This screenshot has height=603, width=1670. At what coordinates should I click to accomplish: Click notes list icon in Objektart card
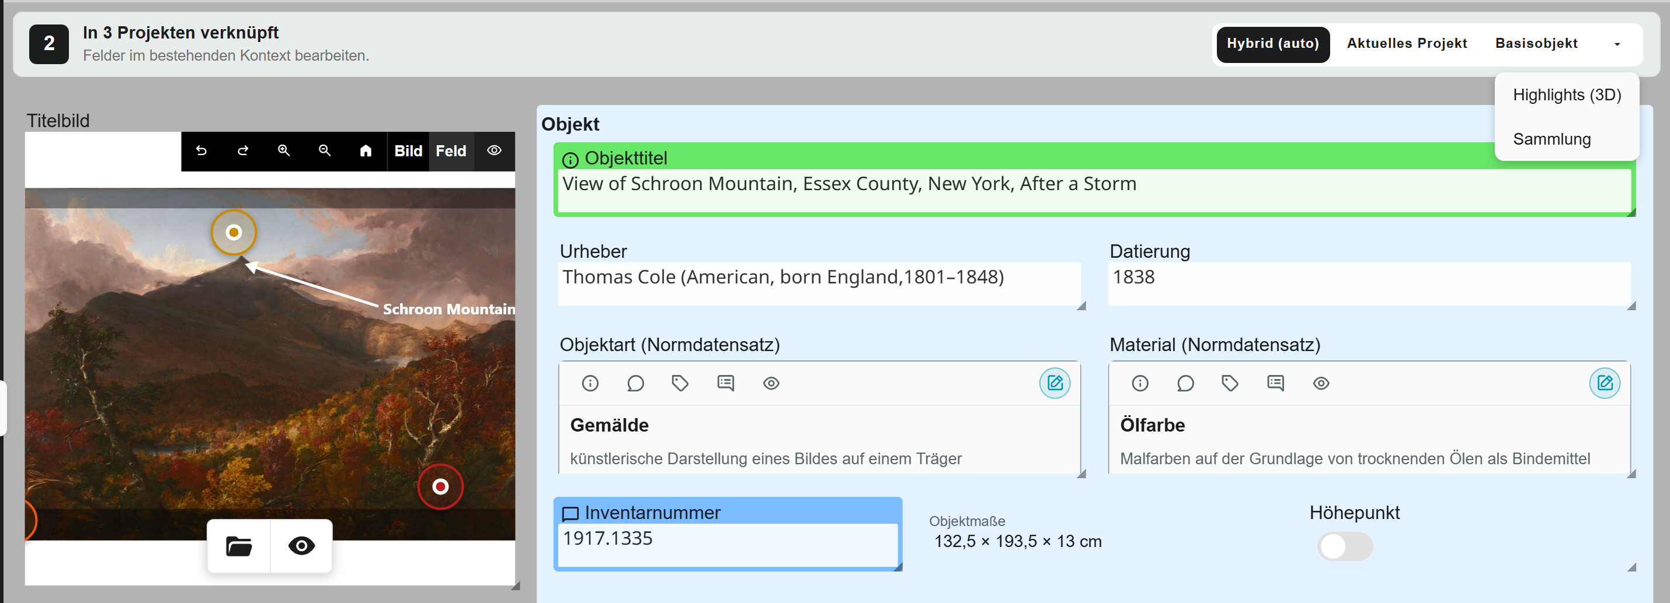(725, 383)
